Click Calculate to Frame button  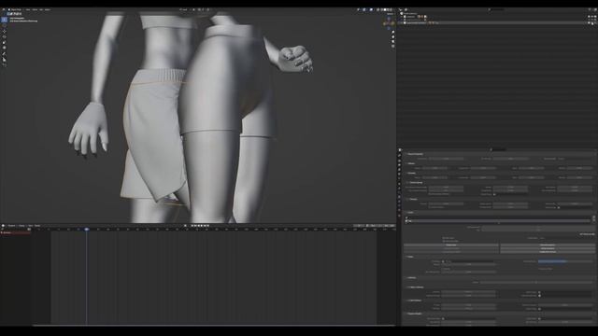coord(451,248)
